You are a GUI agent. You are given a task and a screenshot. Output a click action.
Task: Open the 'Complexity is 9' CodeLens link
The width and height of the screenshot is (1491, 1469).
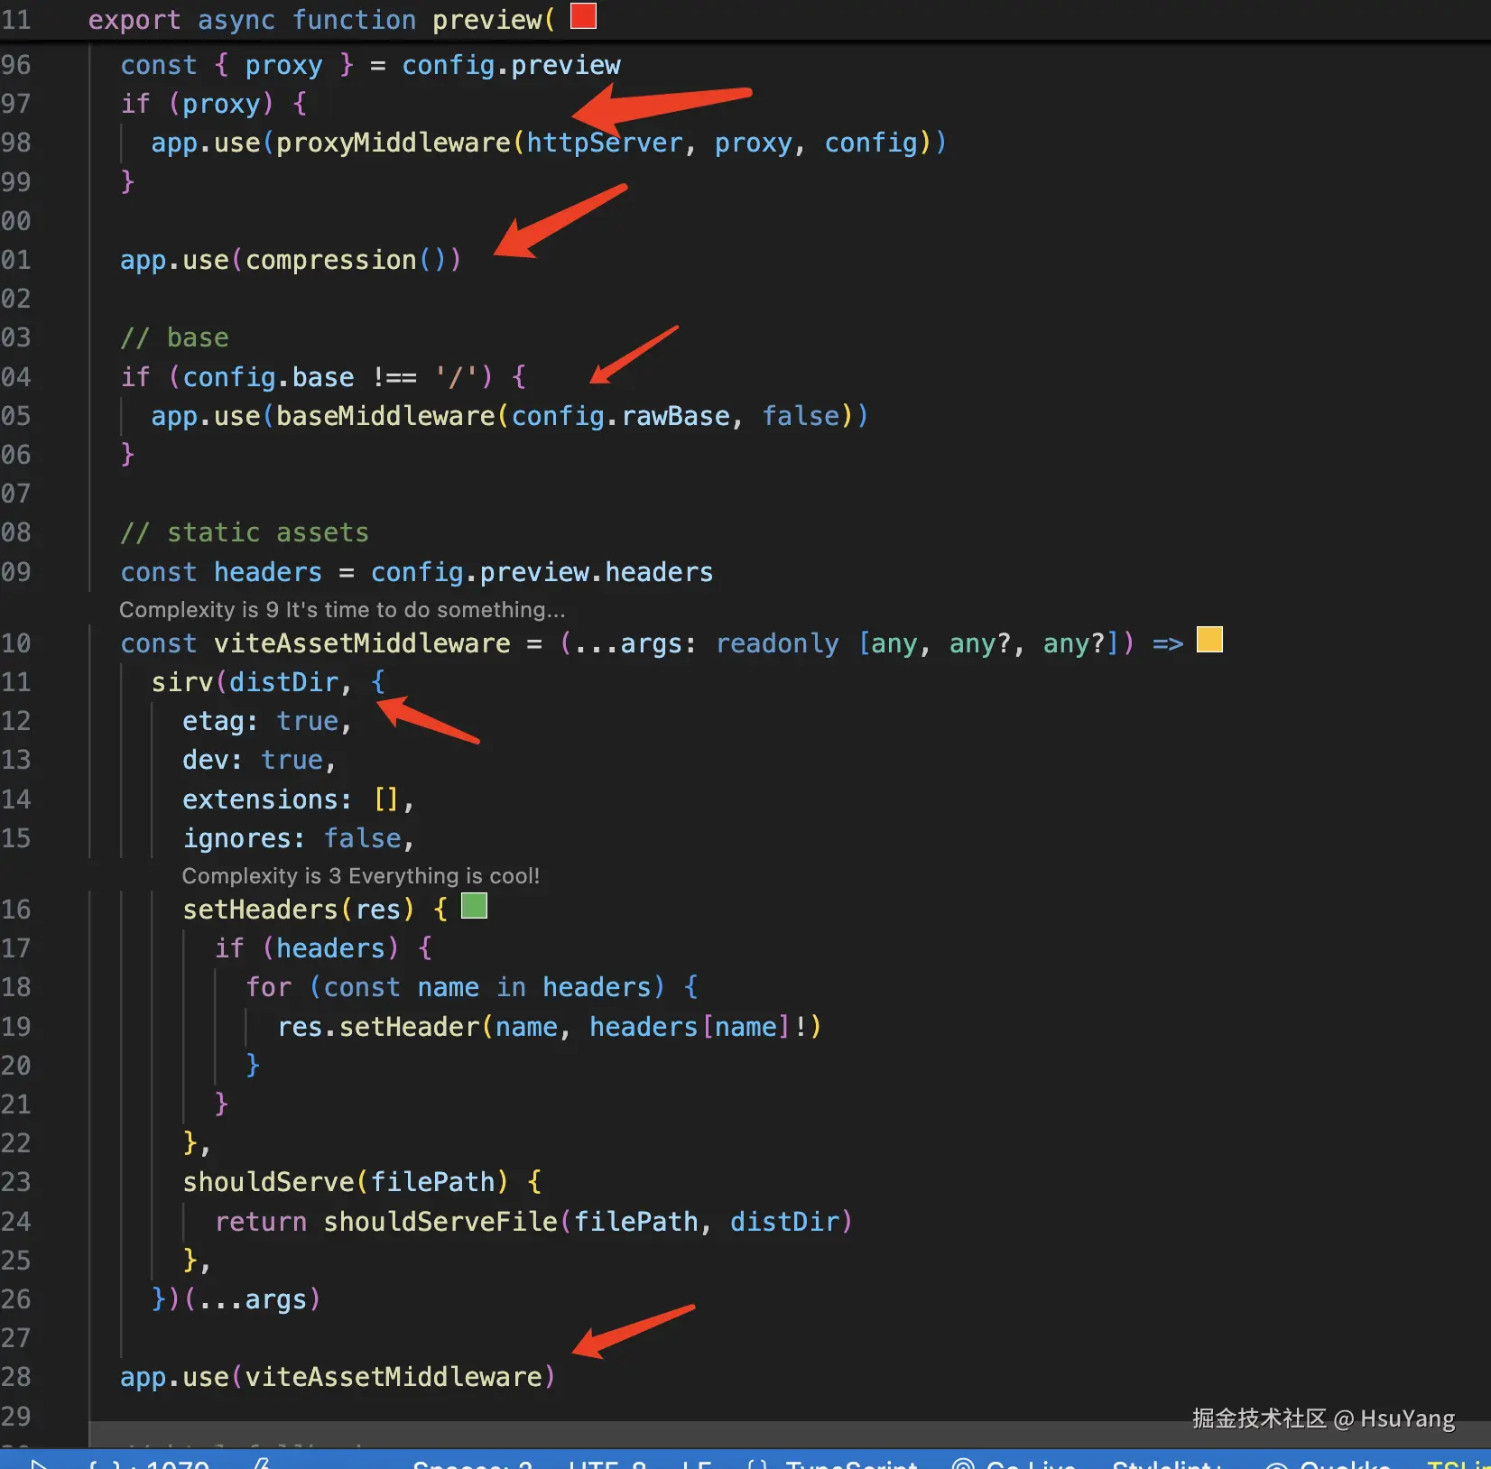pyautogui.click(x=343, y=610)
